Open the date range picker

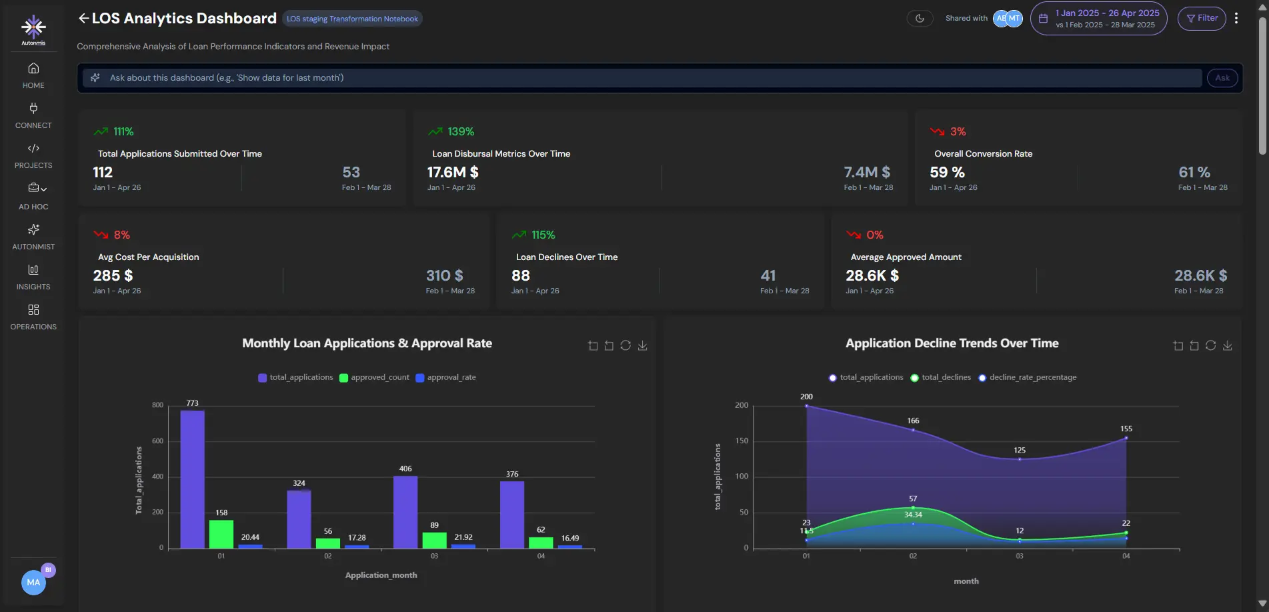click(1098, 19)
